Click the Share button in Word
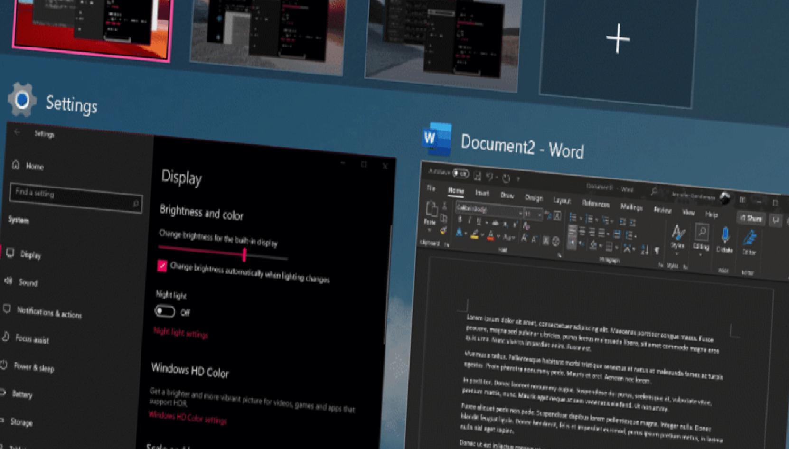 tap(751, 218)
